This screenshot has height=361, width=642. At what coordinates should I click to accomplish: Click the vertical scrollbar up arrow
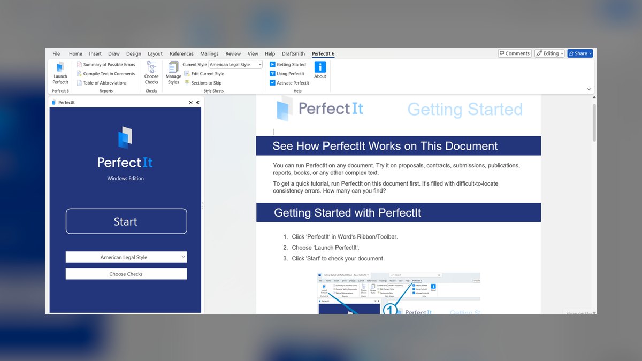594,97
